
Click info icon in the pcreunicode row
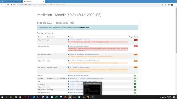(69, 84)
